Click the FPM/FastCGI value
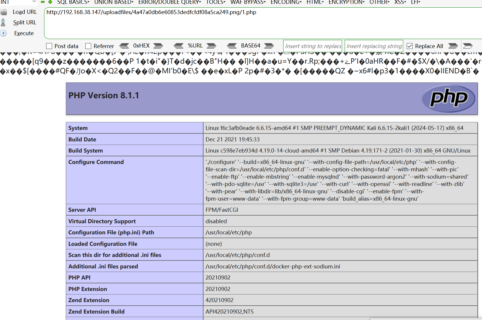This screenshot has width=482, height=320. pyautogui.click(x=222, y=210)
